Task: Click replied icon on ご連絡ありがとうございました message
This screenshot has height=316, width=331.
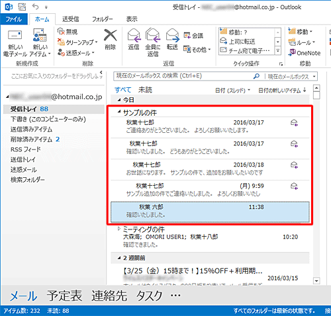Action: click(294, 123)
